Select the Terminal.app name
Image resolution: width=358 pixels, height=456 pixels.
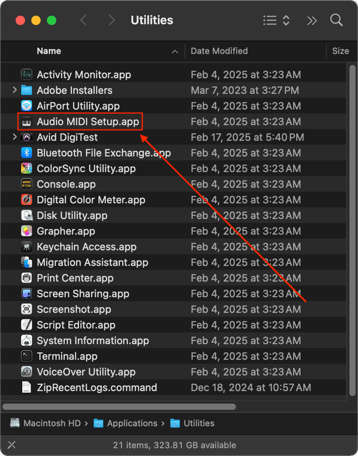pyautogui.click(x=67, y=357)
